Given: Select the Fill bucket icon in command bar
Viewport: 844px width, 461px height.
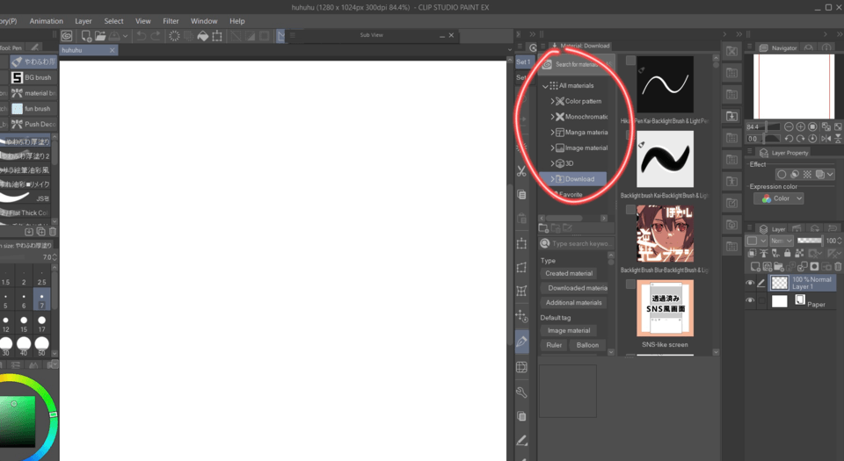Looking at the screenshot, I should (202, 36).
